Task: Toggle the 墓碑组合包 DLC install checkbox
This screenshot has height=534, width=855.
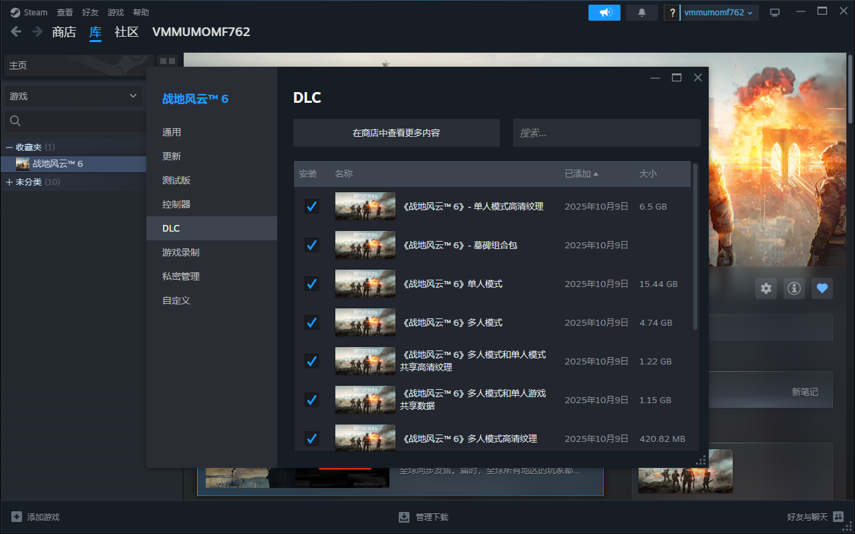Action: pyautogui.click(x=311, y=245)
